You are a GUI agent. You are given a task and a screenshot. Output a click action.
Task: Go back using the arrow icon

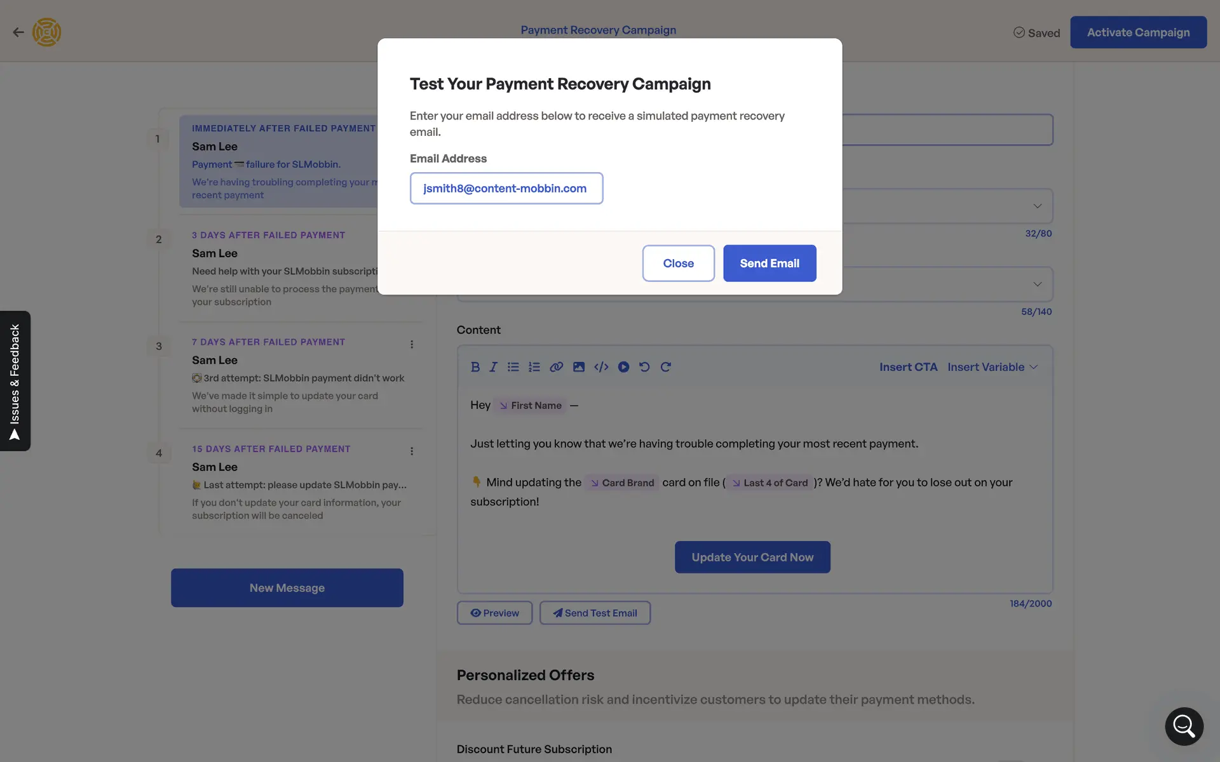pyautogui.click(x=18, y=32)
